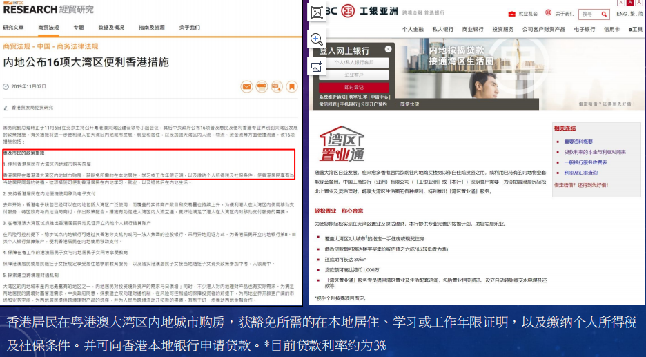Open the 商业银行 menu

coord(473,29)
